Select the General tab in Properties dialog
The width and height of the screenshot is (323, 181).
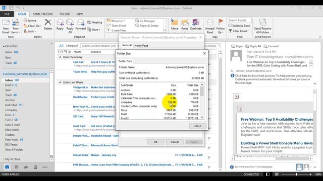(x=127, y=45)
